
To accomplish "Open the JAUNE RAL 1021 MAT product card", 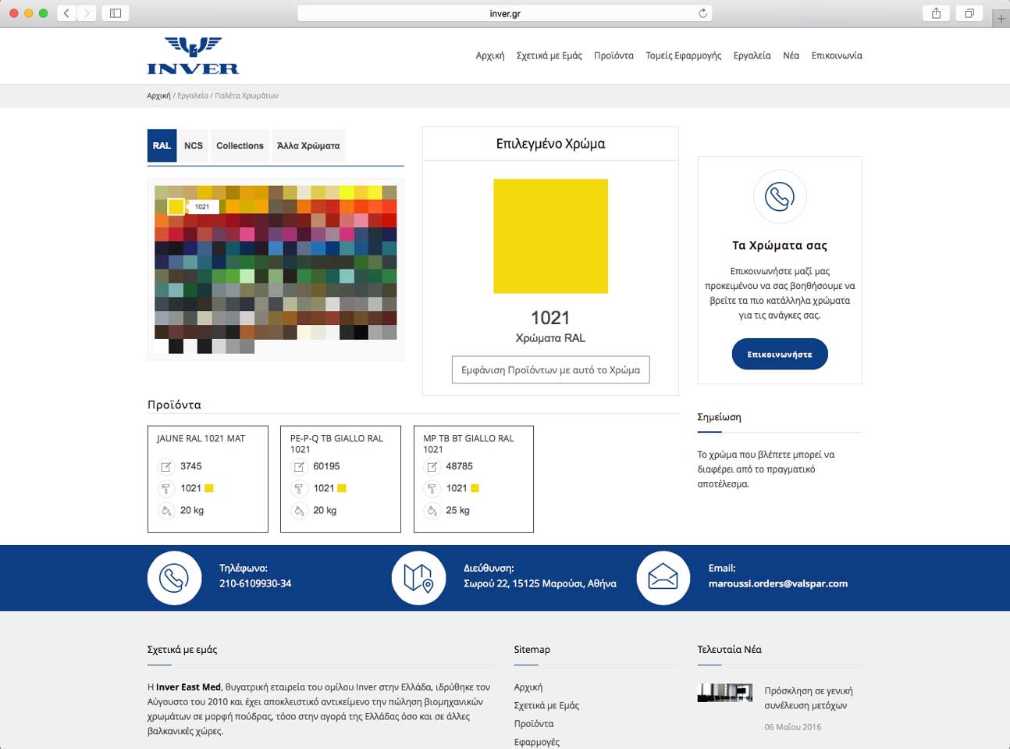I will pyautogui.click(x=208, y=479).
